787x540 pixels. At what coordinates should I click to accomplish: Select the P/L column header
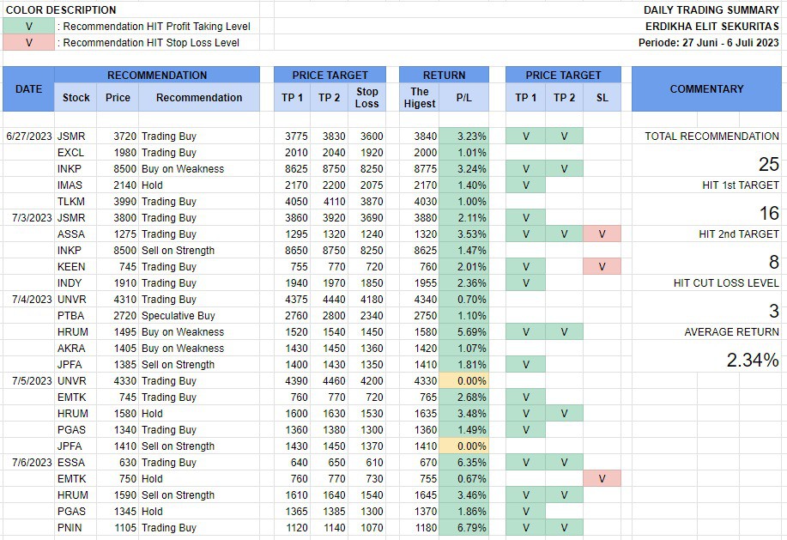coord(463,98)
